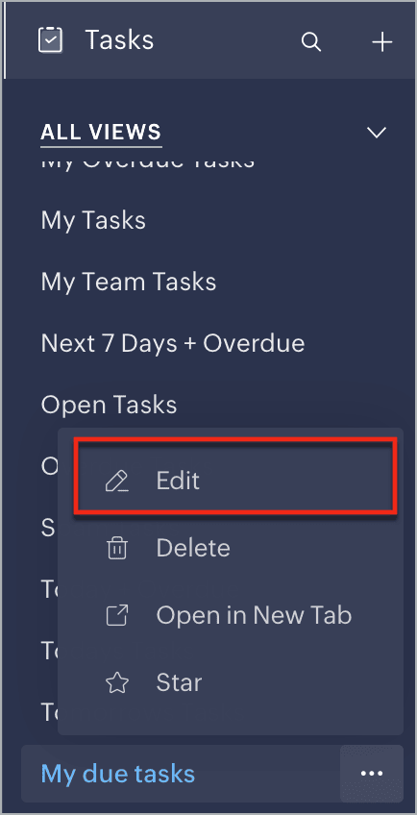The height and width of the screenshot is (815, 417).
Task: Choose Edit from the context menu
Action: pos(235,476)
